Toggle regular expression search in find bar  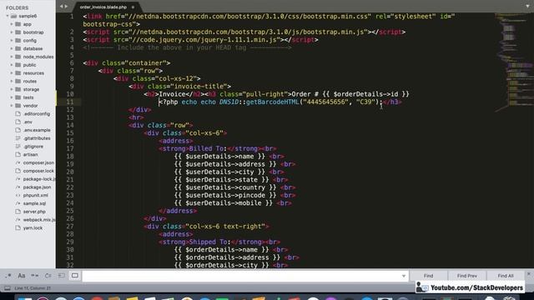pyautogui.click(x=8, y=276)
